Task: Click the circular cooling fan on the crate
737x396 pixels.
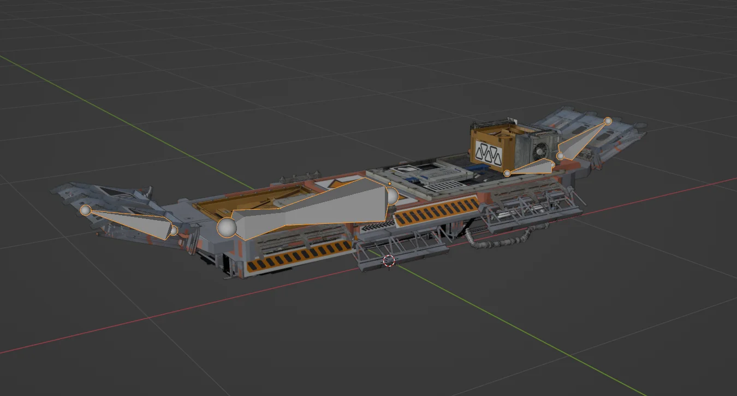Action: point(540,150)
